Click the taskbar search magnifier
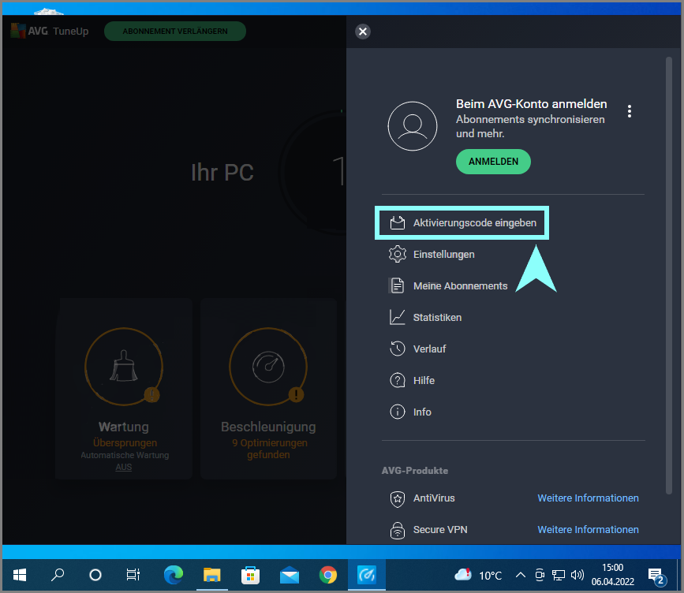Viewport: 684px width, 593px height. coord(58,575)
